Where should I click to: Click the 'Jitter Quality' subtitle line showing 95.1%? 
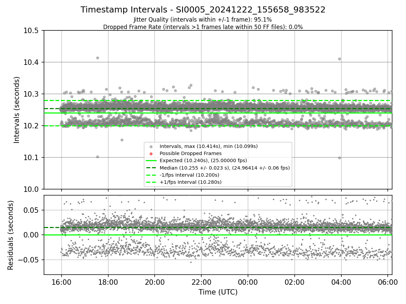click(203, 20)
